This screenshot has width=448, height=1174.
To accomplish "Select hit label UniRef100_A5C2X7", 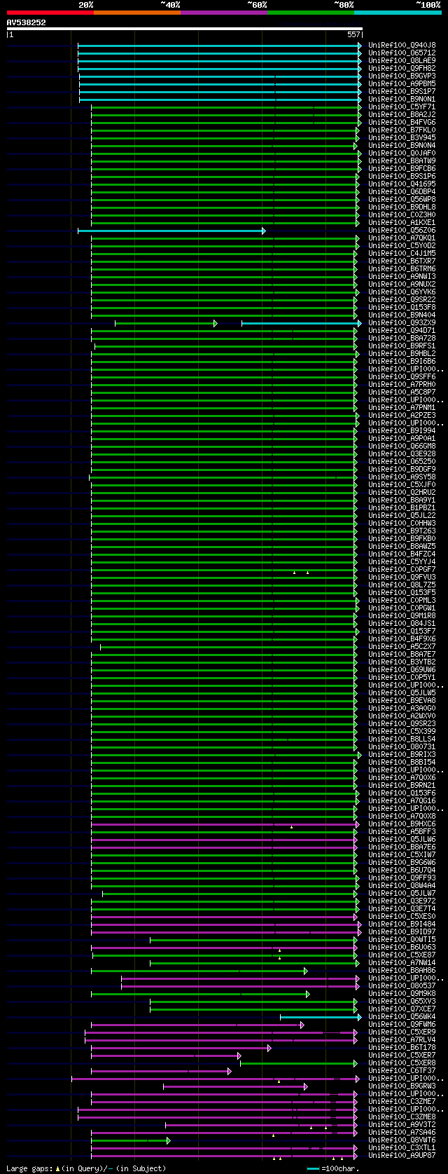I will 402,646.
